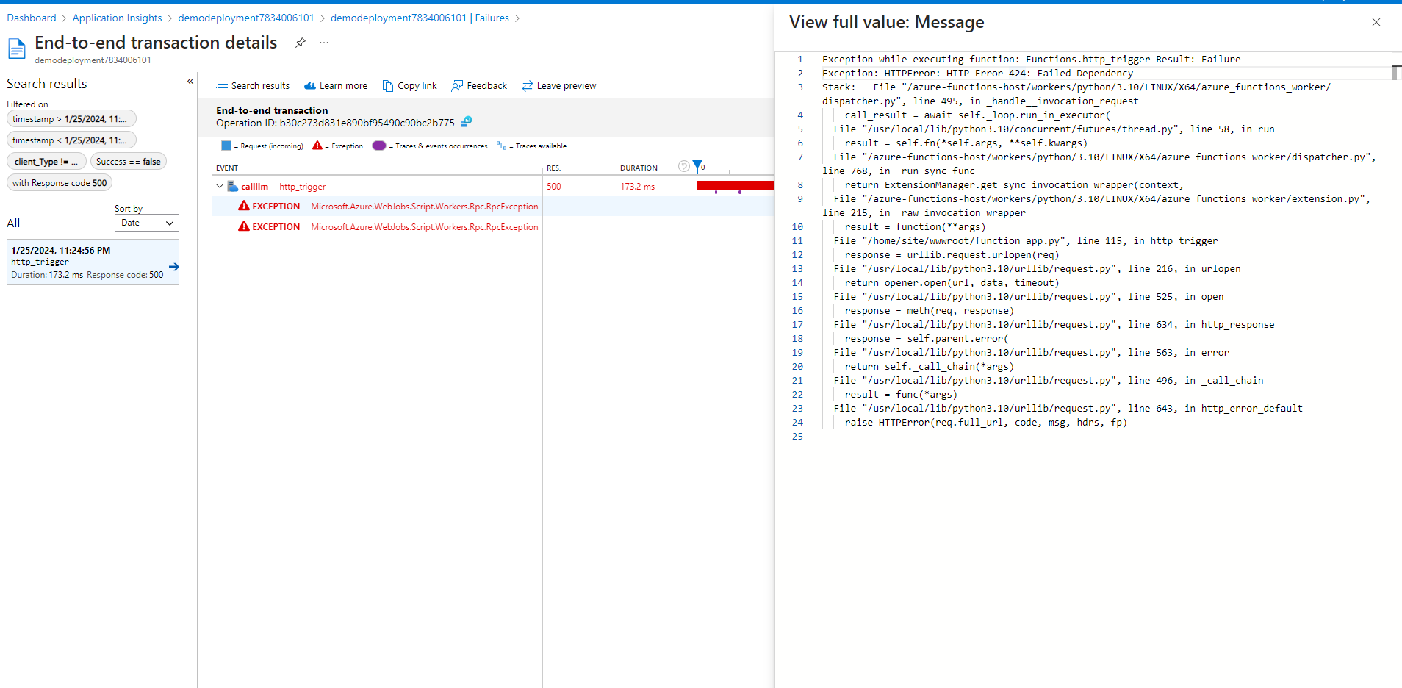Collapse the http_trigger event row chevron

pos(219,186)
